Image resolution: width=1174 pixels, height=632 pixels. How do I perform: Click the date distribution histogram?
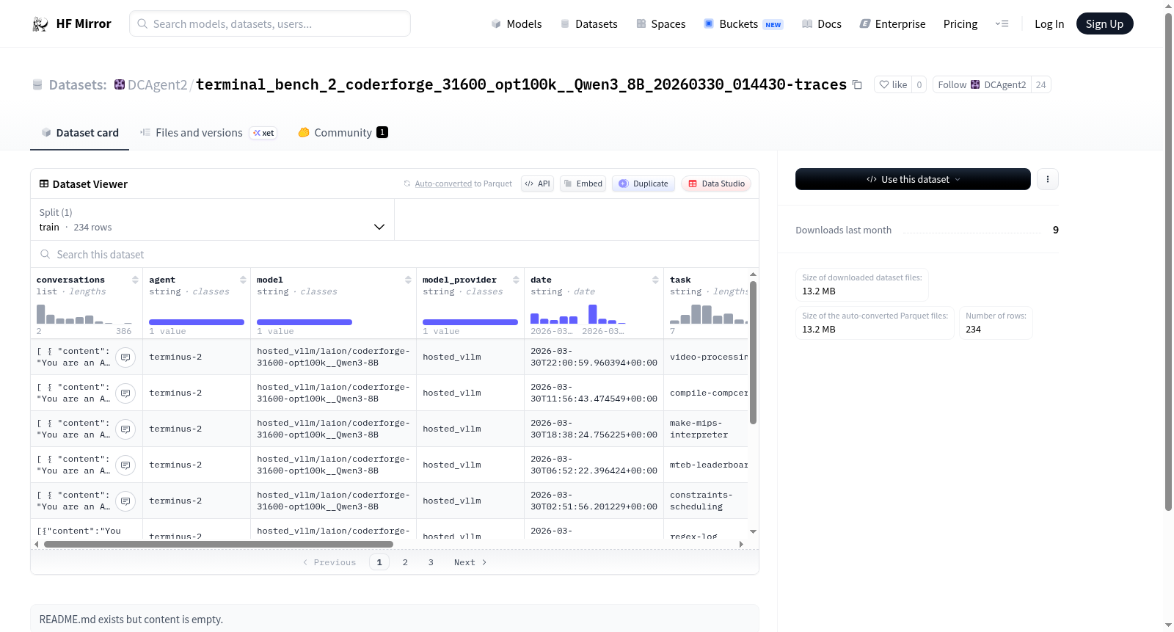[578, 313]
